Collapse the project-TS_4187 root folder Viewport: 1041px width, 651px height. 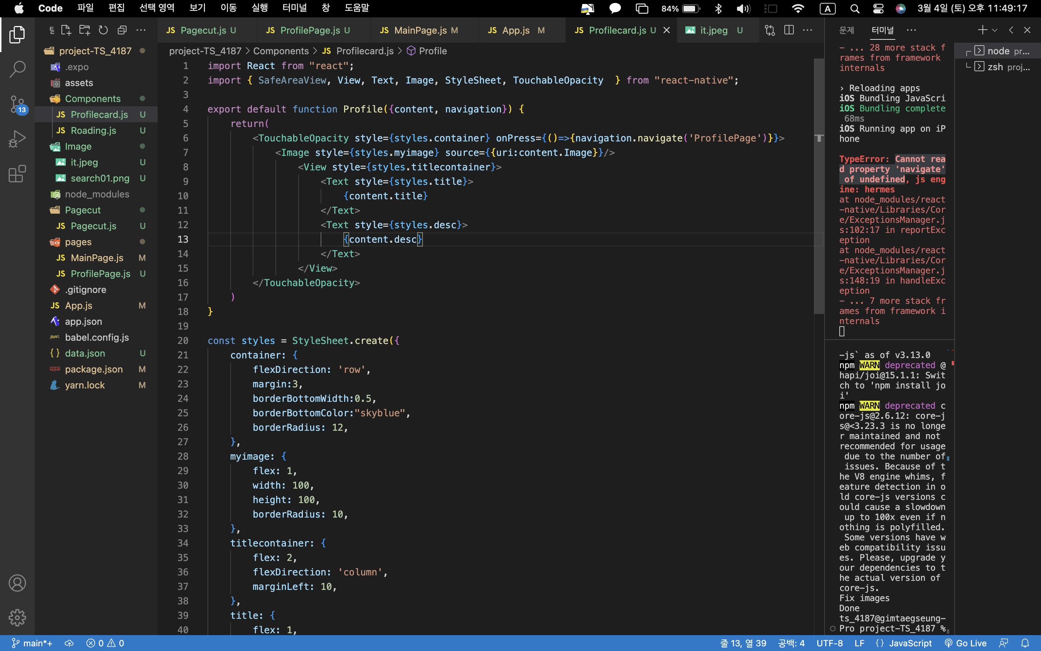point(95,51)
